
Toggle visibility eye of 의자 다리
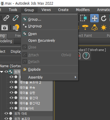pos(6,113)
